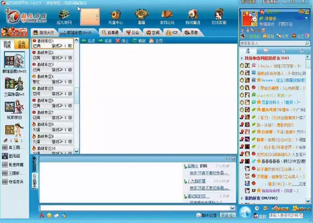Click the account search input at bottom right
Viewport: 313px width, 223px height.
(285, 215)
